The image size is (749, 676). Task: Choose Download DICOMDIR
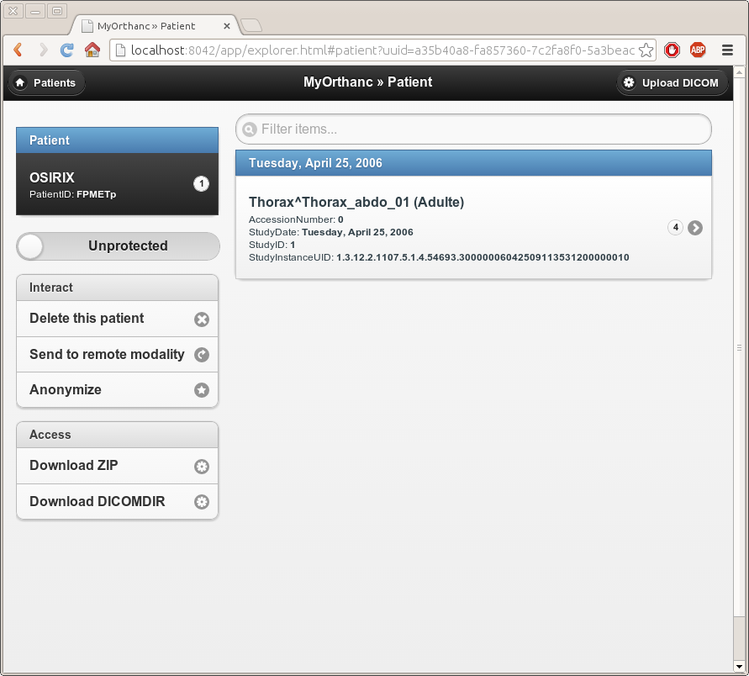click(117, 502)
